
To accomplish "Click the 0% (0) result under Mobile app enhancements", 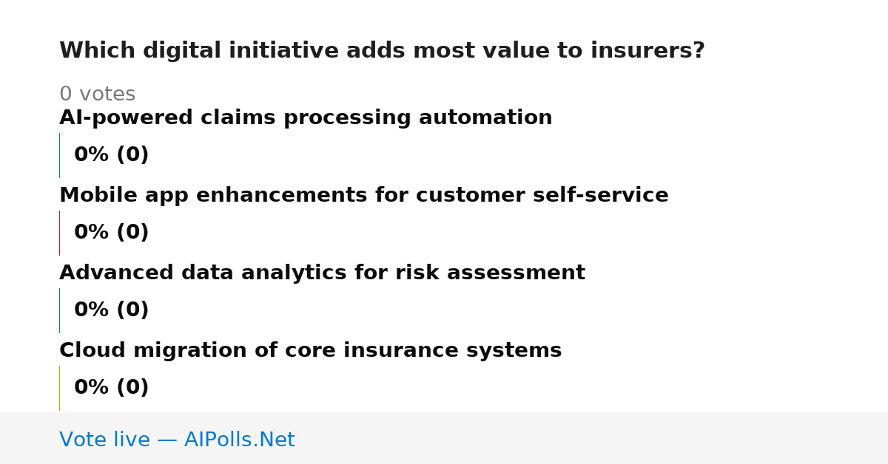I will pos(112,233).
